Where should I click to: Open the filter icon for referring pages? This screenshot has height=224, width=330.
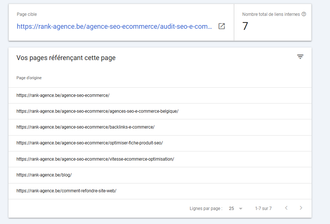pos(300,57)
